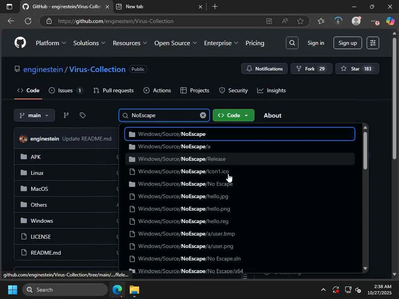
Task: Expand the Solutions menu
Action: click(x=89, y=43)
